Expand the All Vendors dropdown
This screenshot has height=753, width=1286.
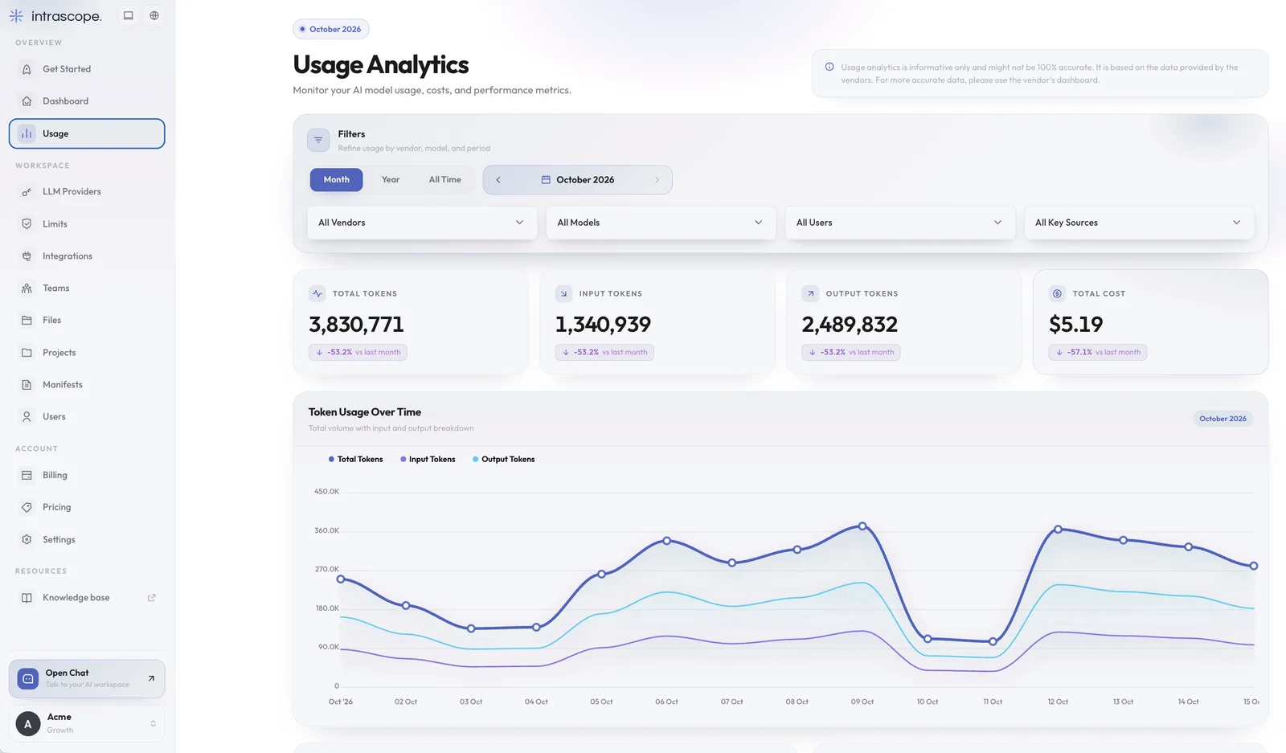421,223
